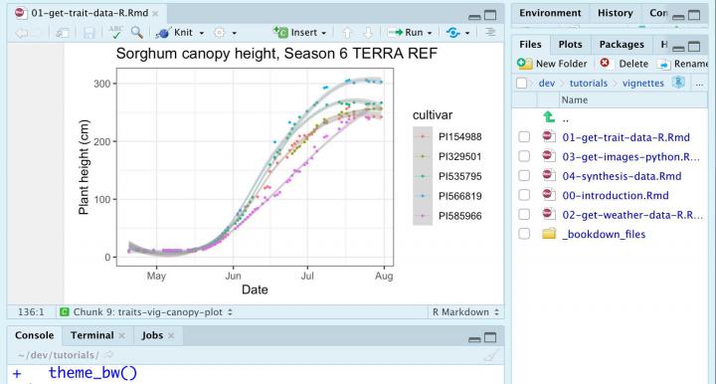Click the save document floppy icon
Screen dimensions: 716x384
[89, 33]
